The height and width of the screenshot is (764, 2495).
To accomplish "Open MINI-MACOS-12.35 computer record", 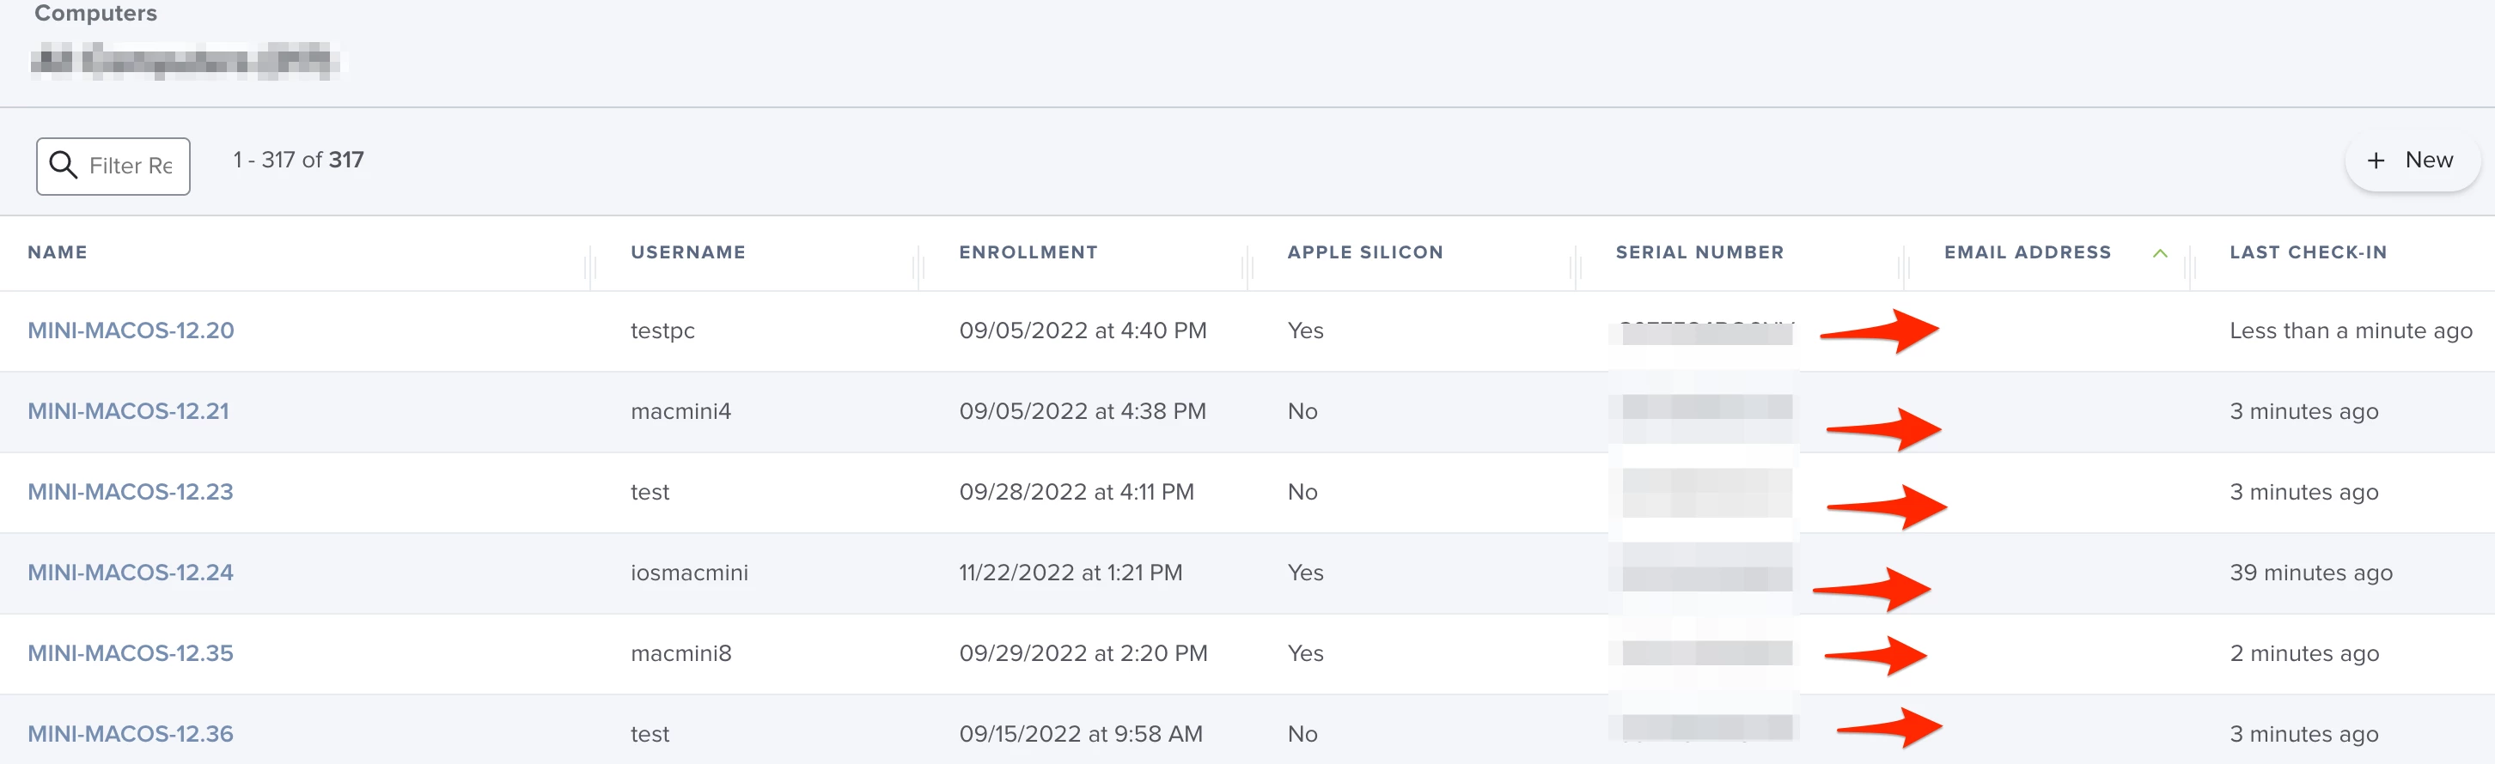I will (x=130, y=652).
